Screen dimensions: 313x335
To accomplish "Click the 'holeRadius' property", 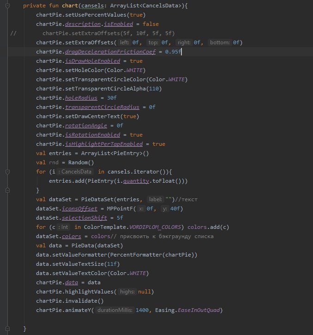I will pyautogui.click(x=81, y=98).
